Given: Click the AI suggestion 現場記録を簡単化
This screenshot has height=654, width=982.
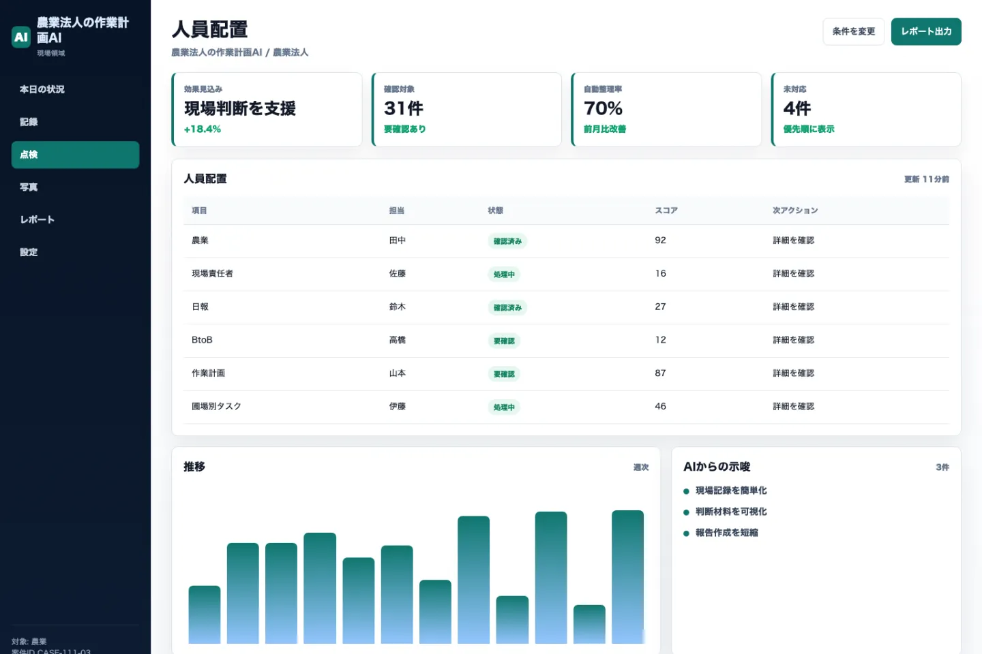Looking at the screenshot, I should (x=731, y=490).
